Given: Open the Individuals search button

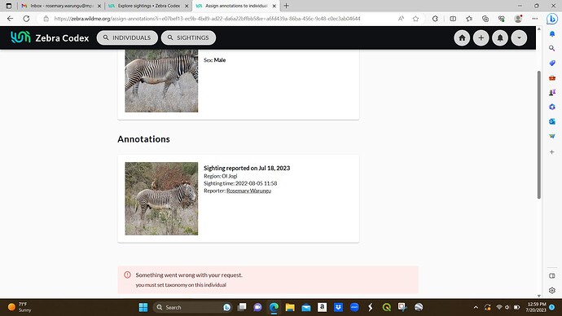Looking at the screenshot, I should click(127, 37).
